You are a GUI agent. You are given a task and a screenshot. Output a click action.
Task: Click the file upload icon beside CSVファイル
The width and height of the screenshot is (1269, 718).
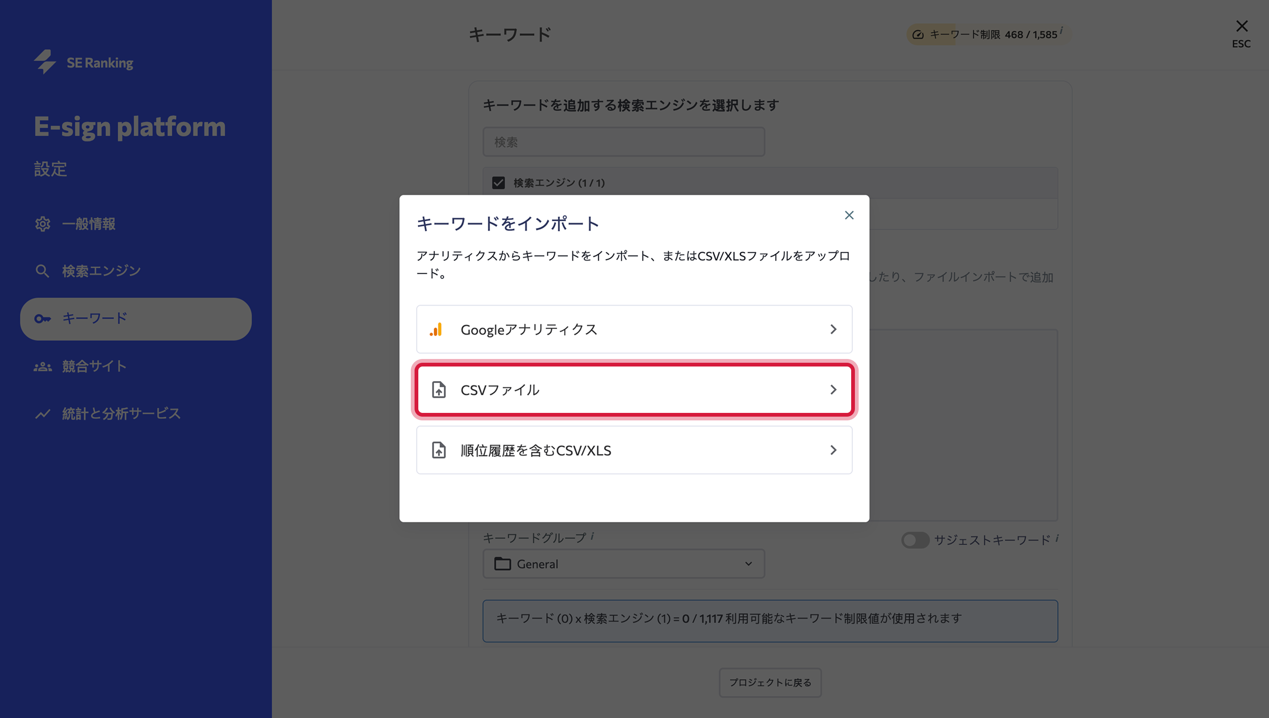pos(438,389)
